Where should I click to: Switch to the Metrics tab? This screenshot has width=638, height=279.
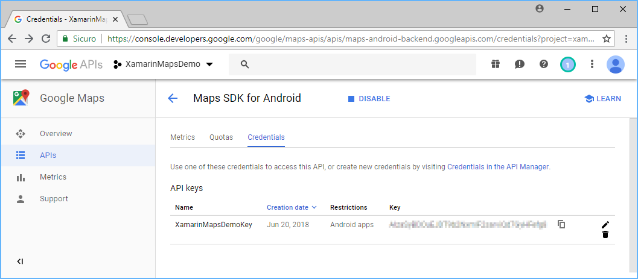(x=182, y=137)
